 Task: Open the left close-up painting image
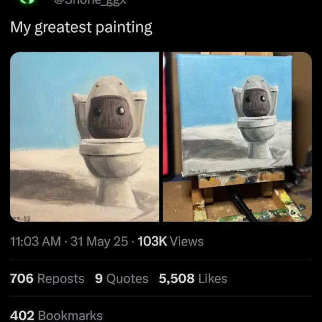[x=85, y=137]
